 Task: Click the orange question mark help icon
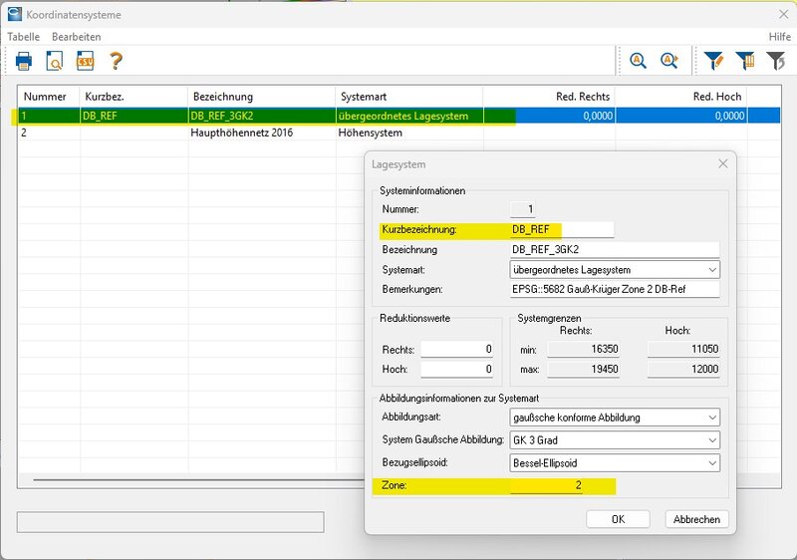(x=116, y=62)
